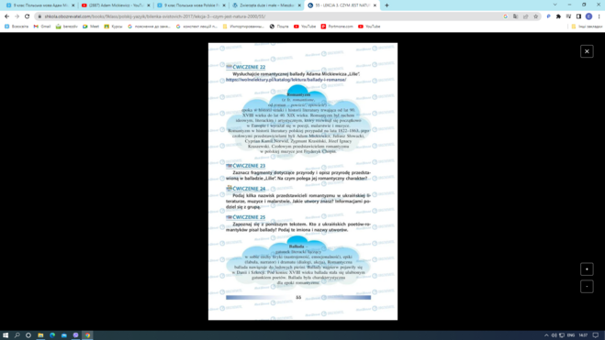The width and height of the screenshot is (605, 340).
Task: Open the Chrome profile avatar
Action: (x=588, y=16)
